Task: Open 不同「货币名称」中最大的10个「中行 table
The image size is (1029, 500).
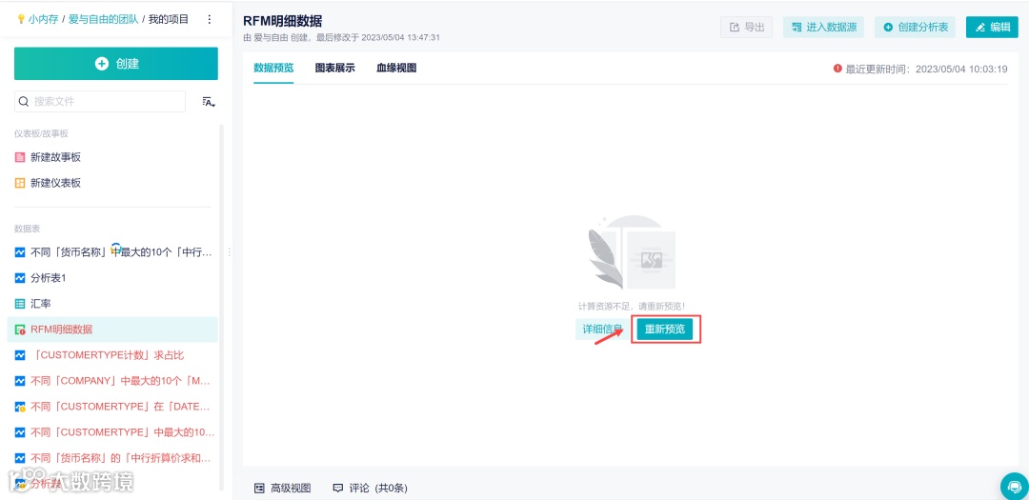Action: pyautogui.click(x=121, y=252)
